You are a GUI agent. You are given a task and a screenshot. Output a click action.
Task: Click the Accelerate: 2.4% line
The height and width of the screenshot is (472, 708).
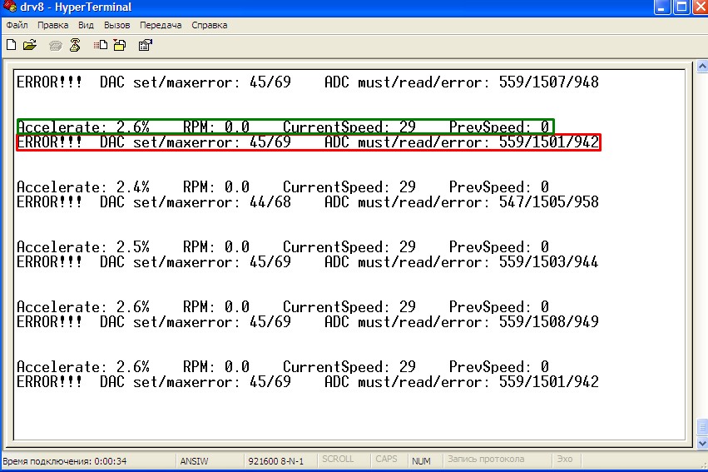point(283,187)
